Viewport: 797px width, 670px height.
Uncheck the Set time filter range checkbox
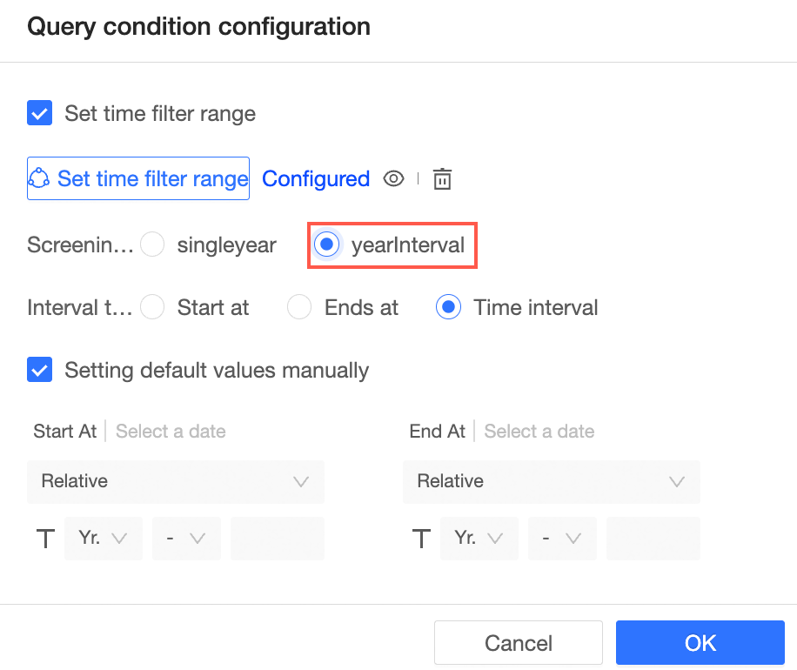click(x=40, y=113)
